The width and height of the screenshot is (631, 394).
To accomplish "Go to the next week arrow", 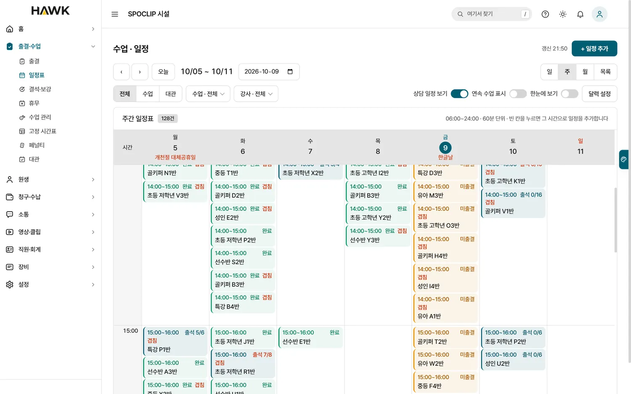I will [140, 72].
